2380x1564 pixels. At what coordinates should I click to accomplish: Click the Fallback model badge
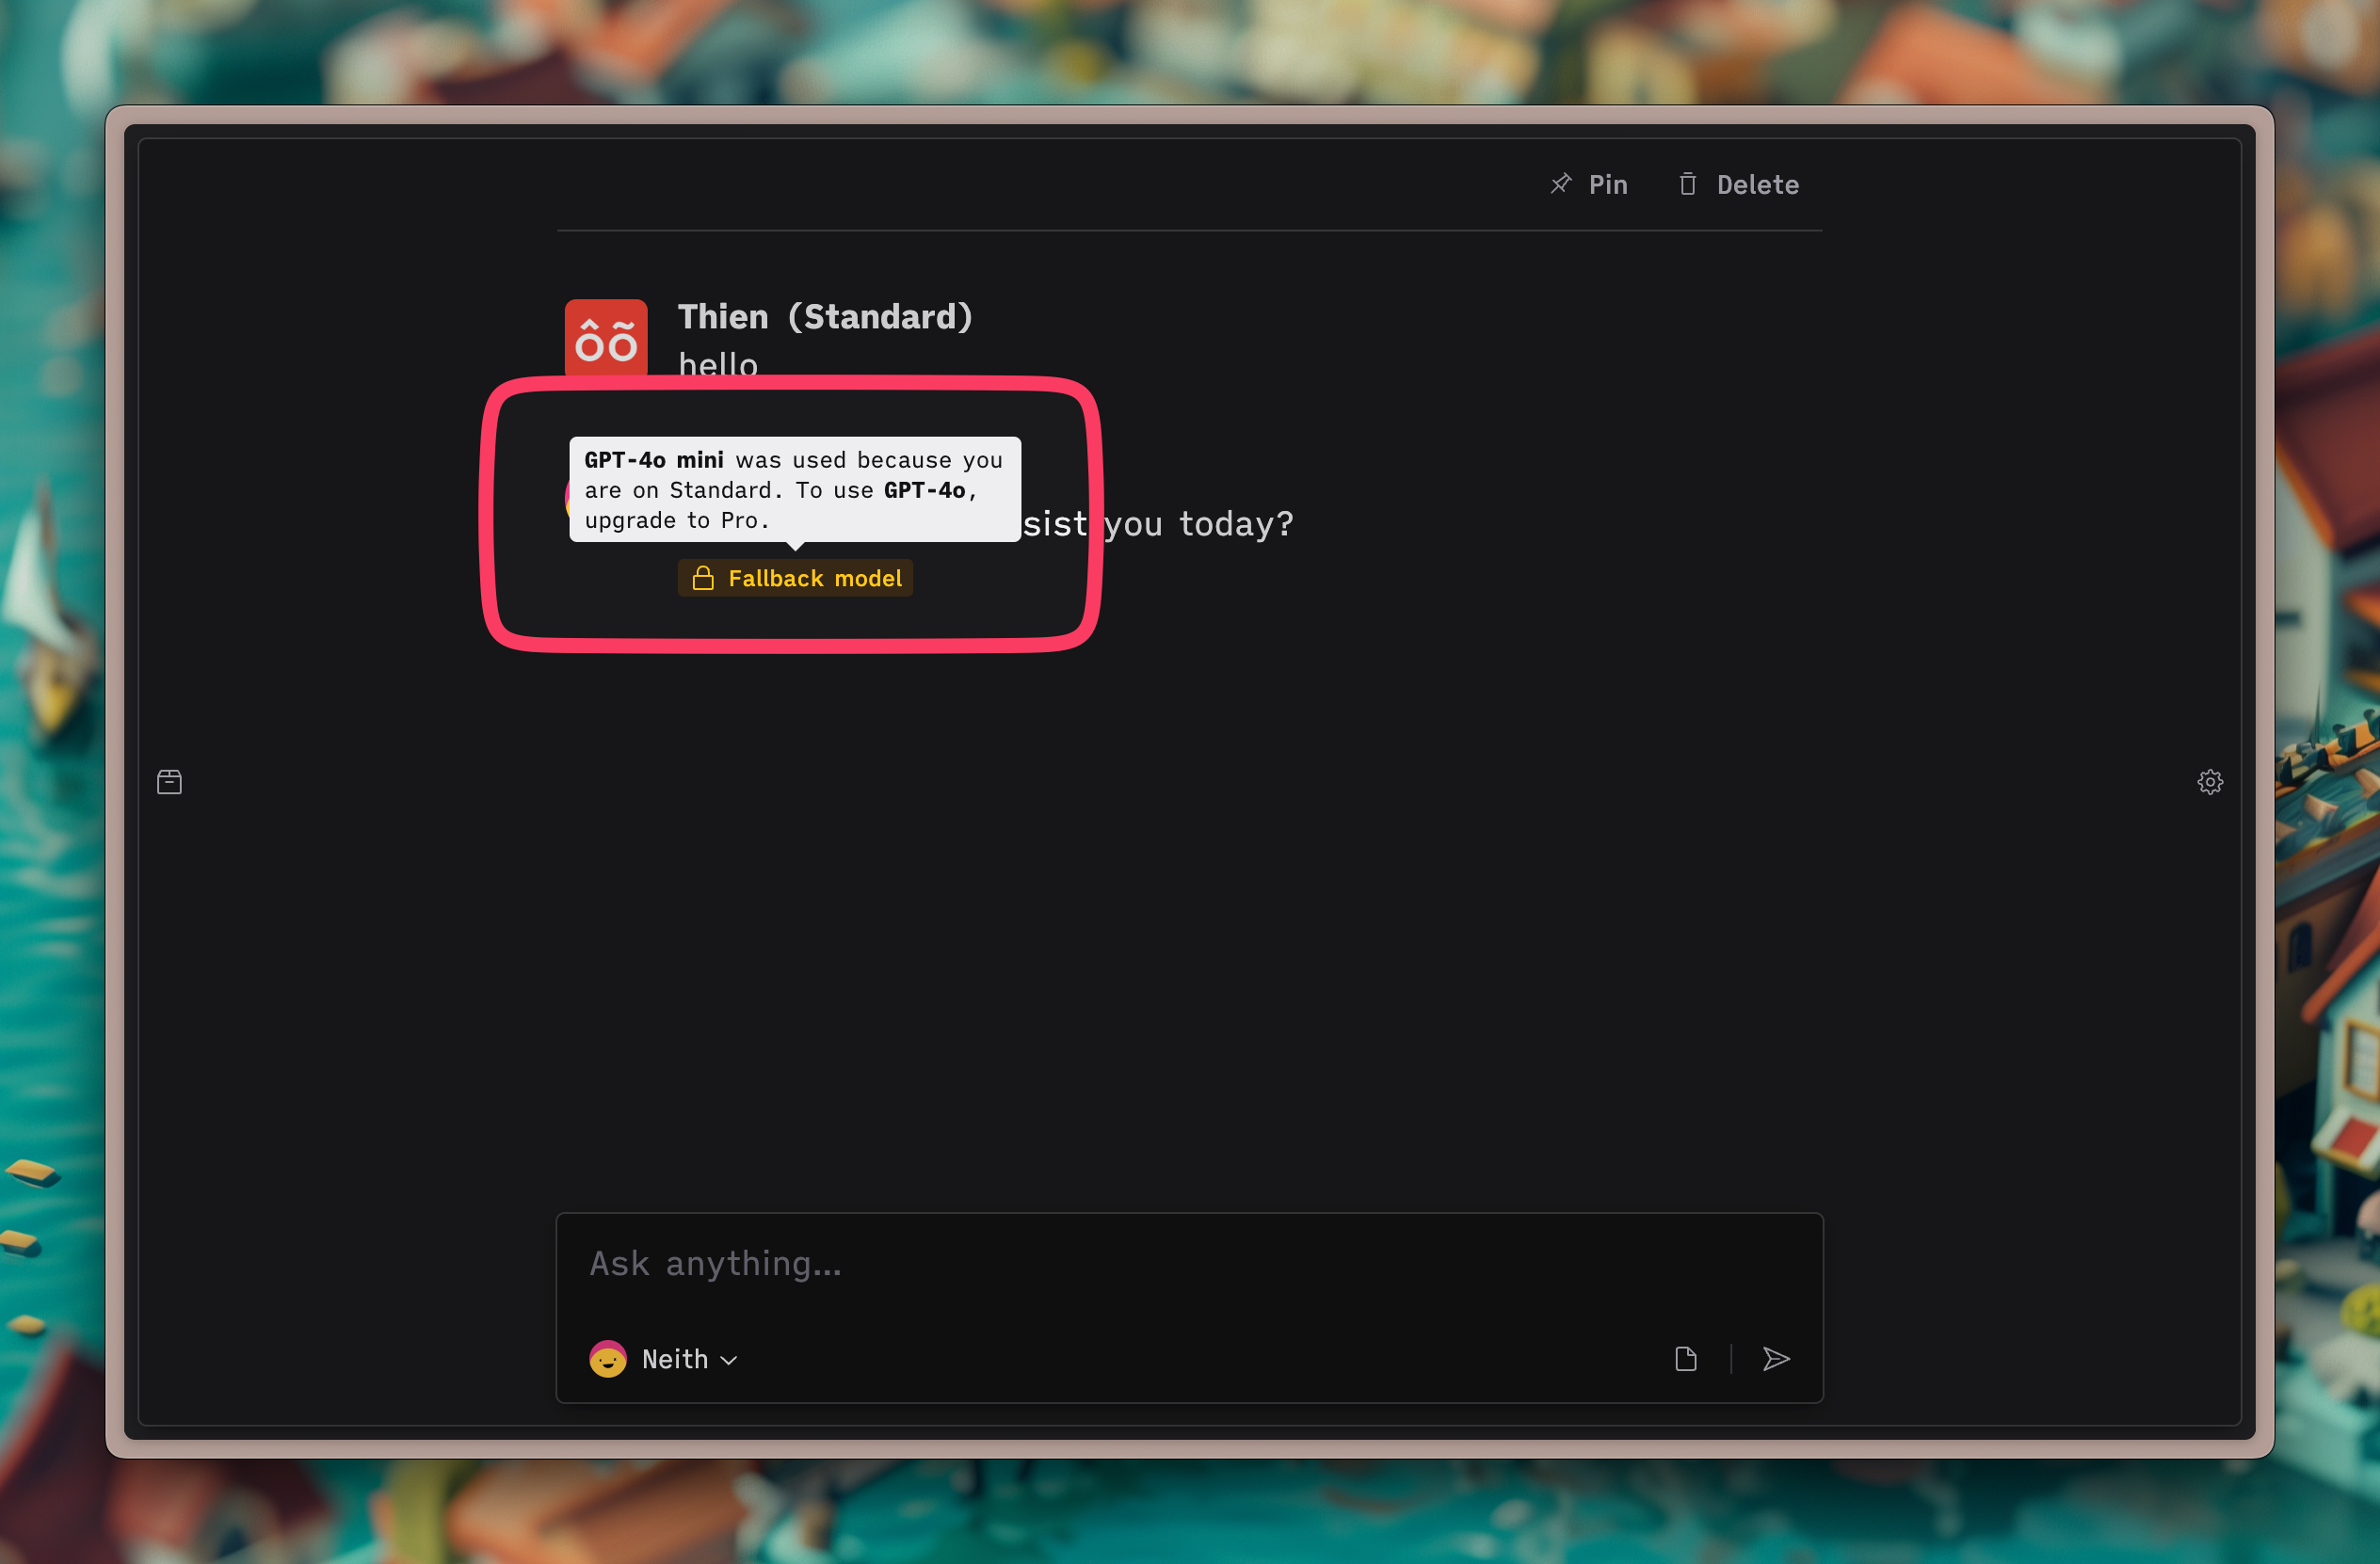[795, 578]
